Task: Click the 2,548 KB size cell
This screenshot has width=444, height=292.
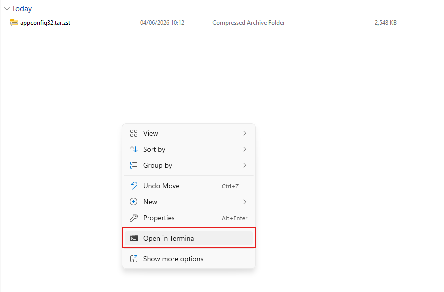Action: (386, 23)
